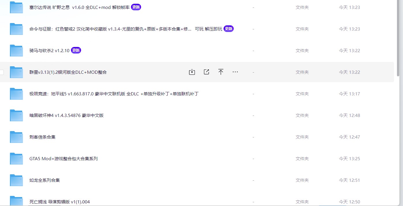This screenshot has height=206, width=403.
Task: Click 文件夹 type cell in 塞尔达传说 row
Action: tap(302, 7)
